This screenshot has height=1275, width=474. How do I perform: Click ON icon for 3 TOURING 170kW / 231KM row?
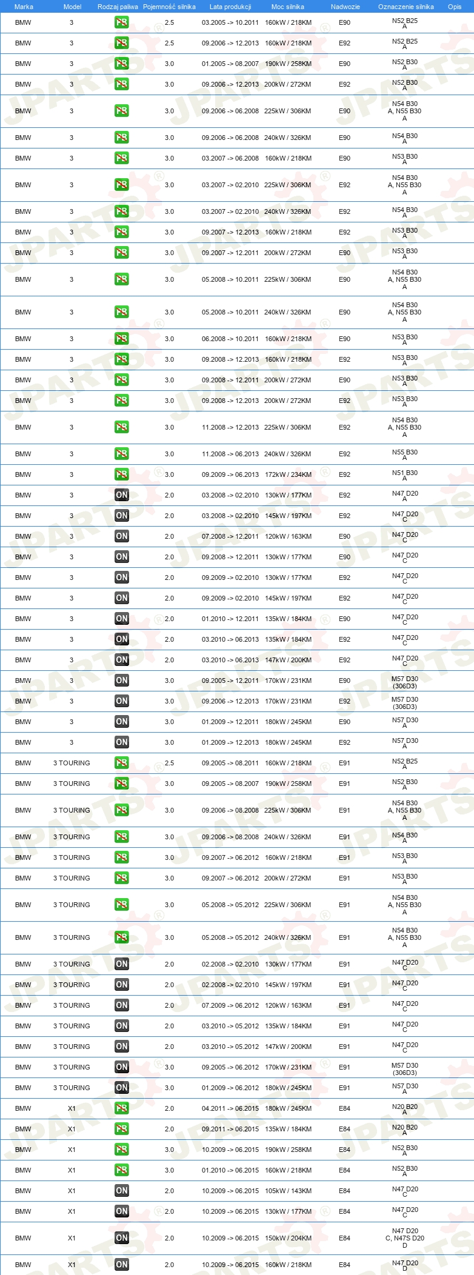(121, 1067)
